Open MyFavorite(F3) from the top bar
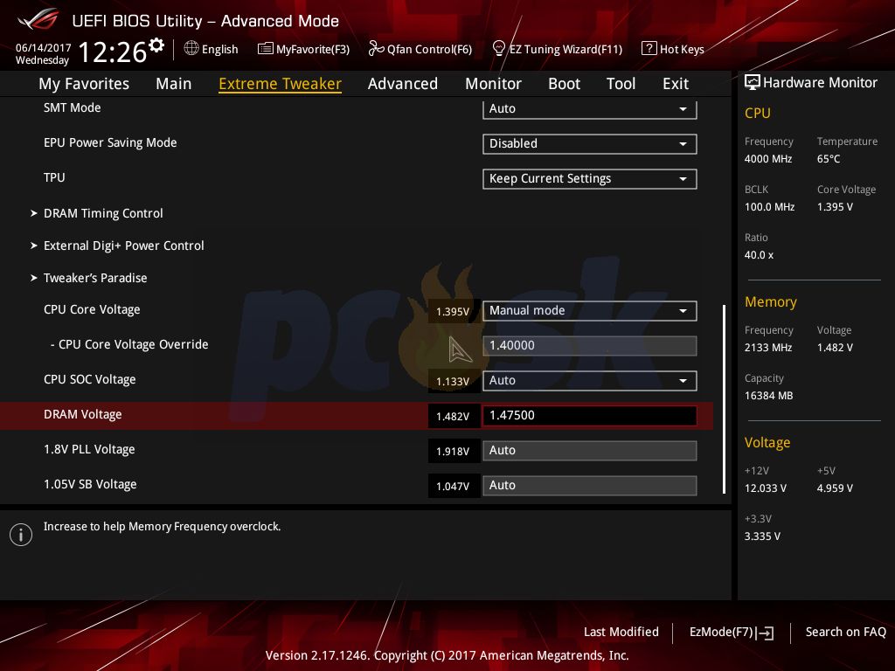 point(303,49)
